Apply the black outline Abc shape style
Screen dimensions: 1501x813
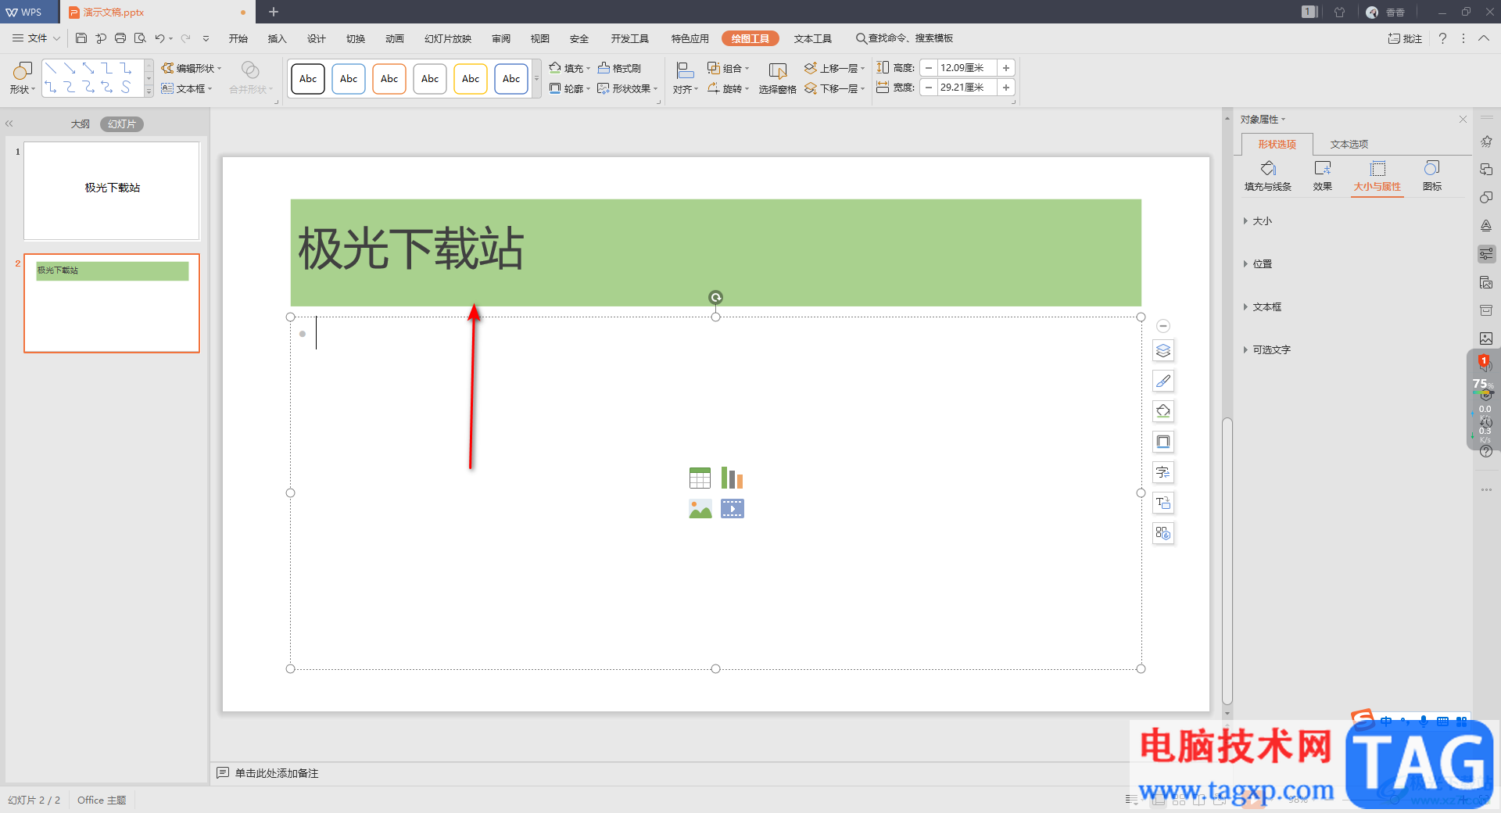pyautogui.click(x=308, y=79)
